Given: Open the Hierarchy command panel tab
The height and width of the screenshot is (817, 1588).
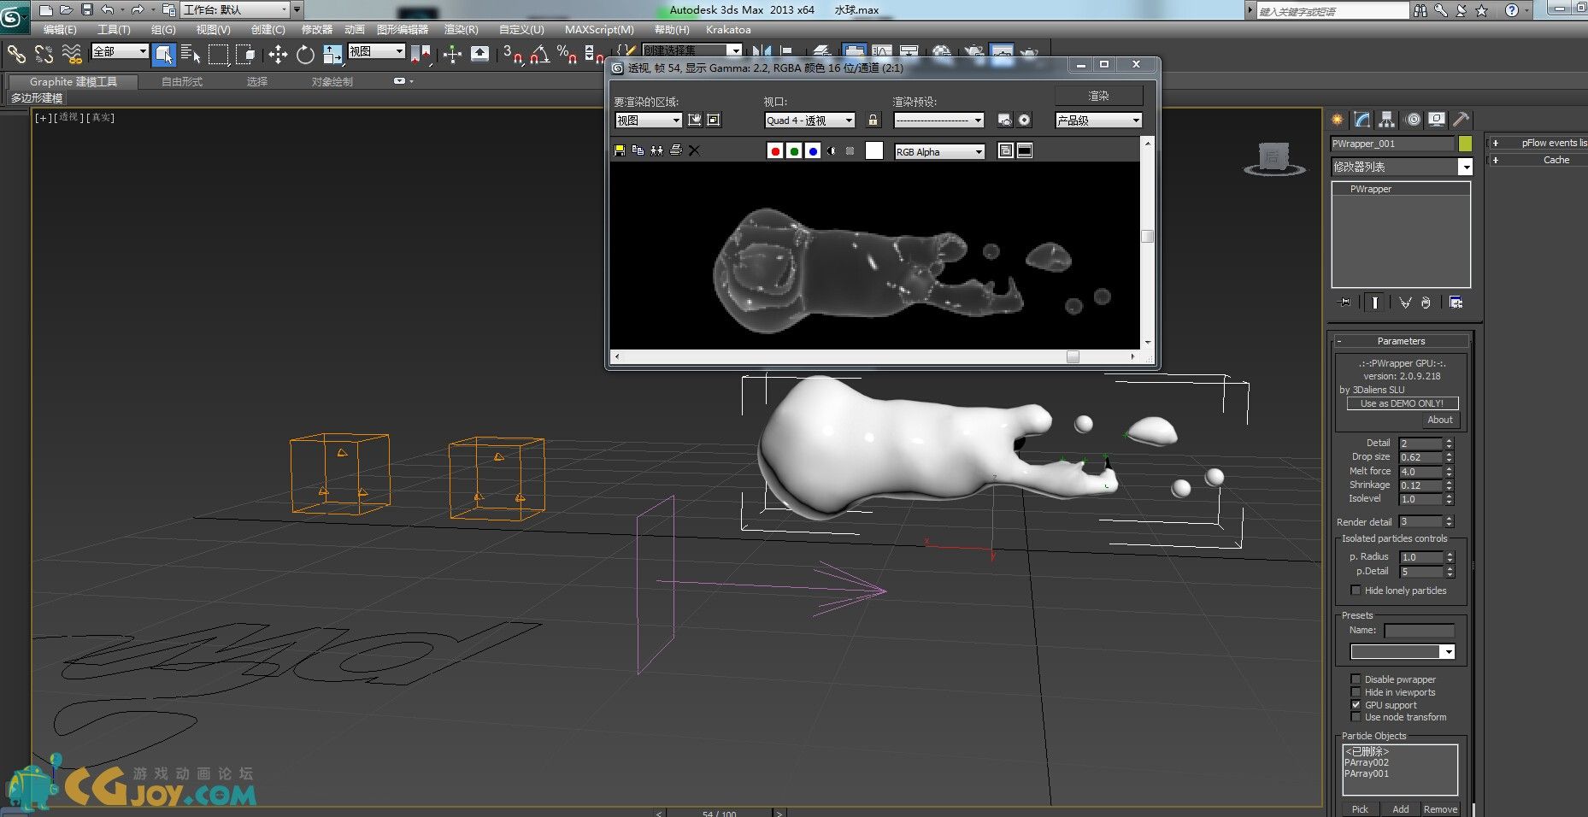Looking at the screenshot, I should click(x=1386, y=120).
